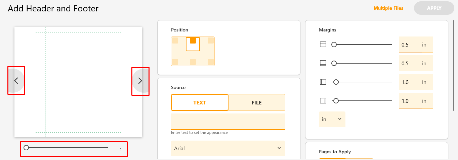Select the bottom-center position square
Image resolution: width=458 pixels, height=160 pixels.
click(x=193, y=62)
